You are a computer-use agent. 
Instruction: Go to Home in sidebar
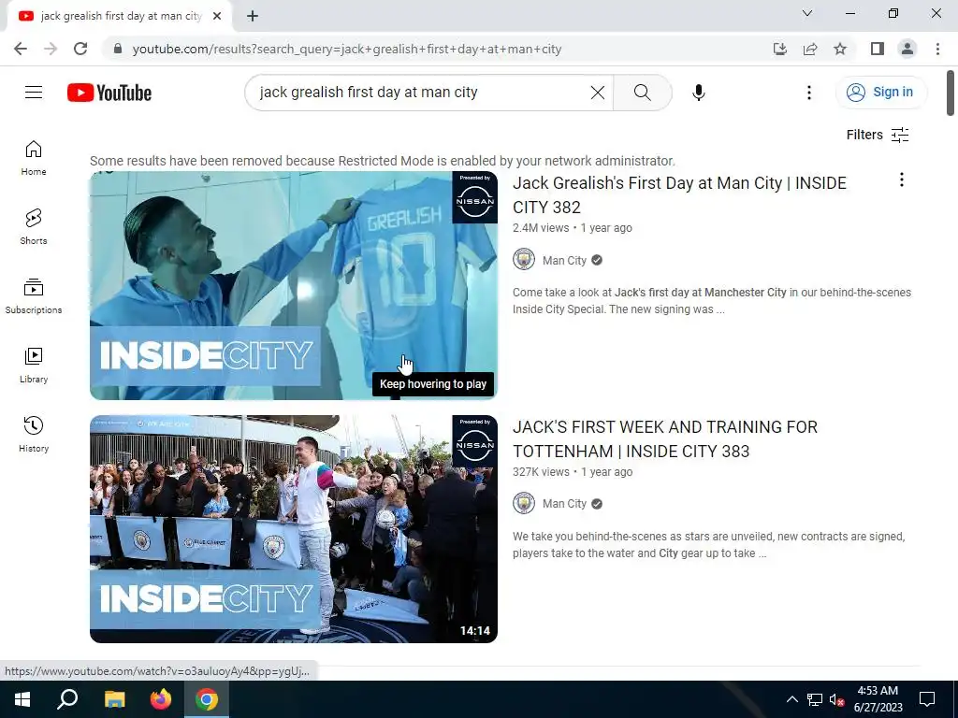click(34, 158)
